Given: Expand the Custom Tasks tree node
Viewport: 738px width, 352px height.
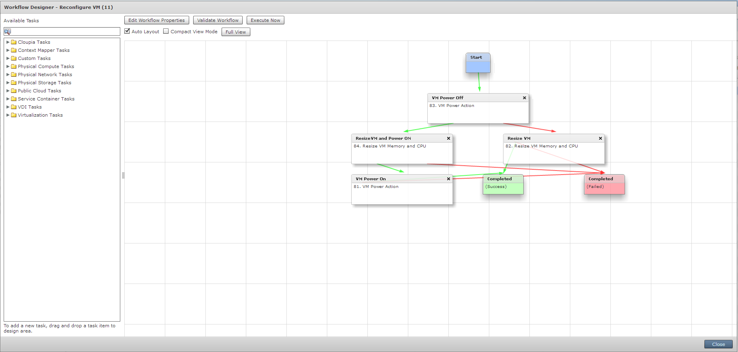Looking at the screenshot, I should coord(8,58).
